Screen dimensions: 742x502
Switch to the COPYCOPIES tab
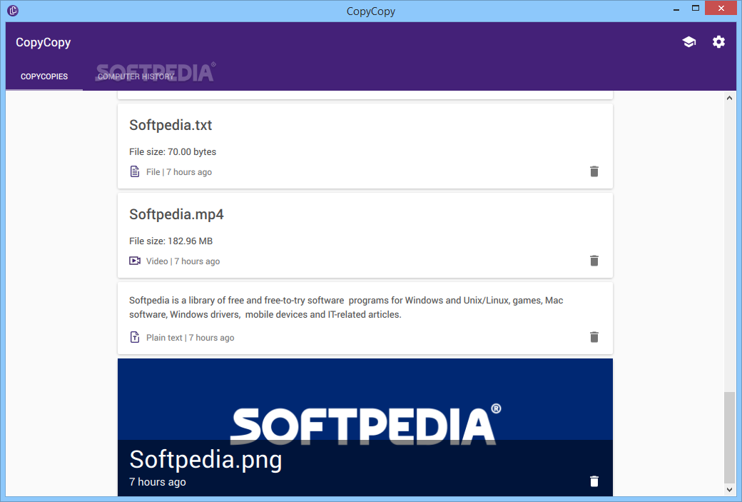pyautogui.click(x=44, y=76)
